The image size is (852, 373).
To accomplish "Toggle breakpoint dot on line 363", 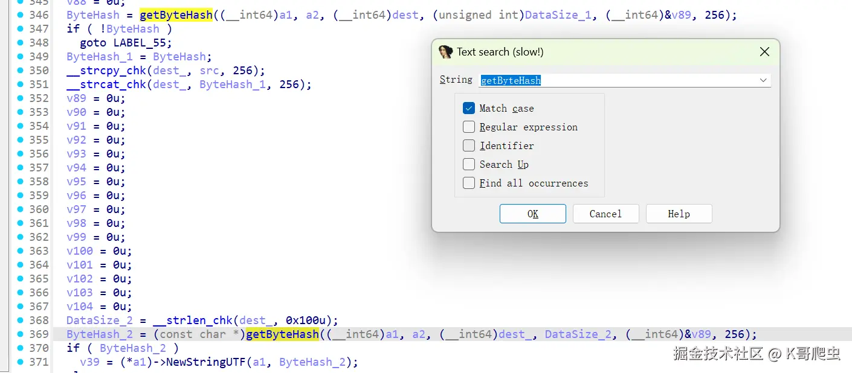I will [21, 250].
